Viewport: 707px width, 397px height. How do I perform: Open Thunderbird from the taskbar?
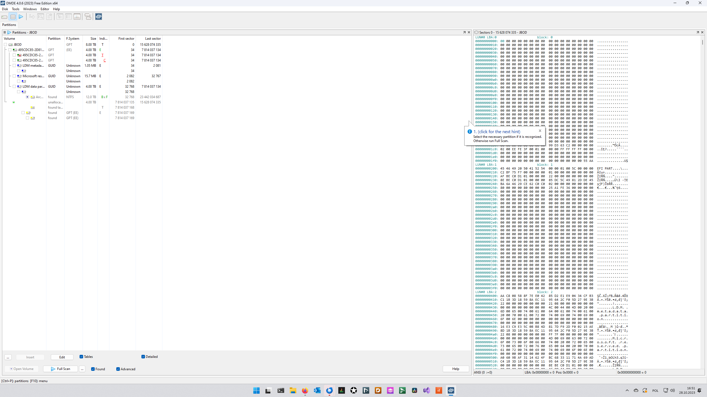(329, 390)
